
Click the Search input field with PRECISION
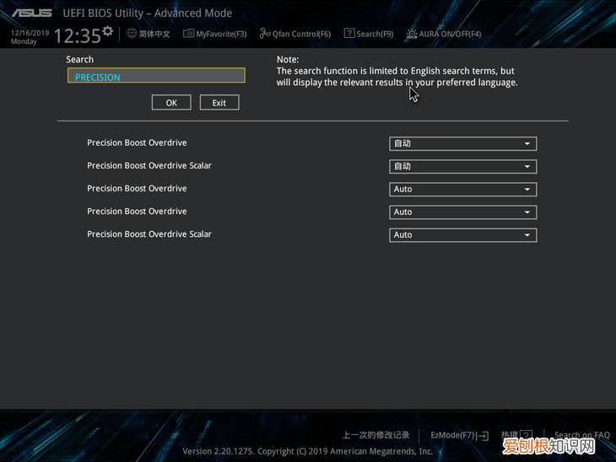coord(156,77)
